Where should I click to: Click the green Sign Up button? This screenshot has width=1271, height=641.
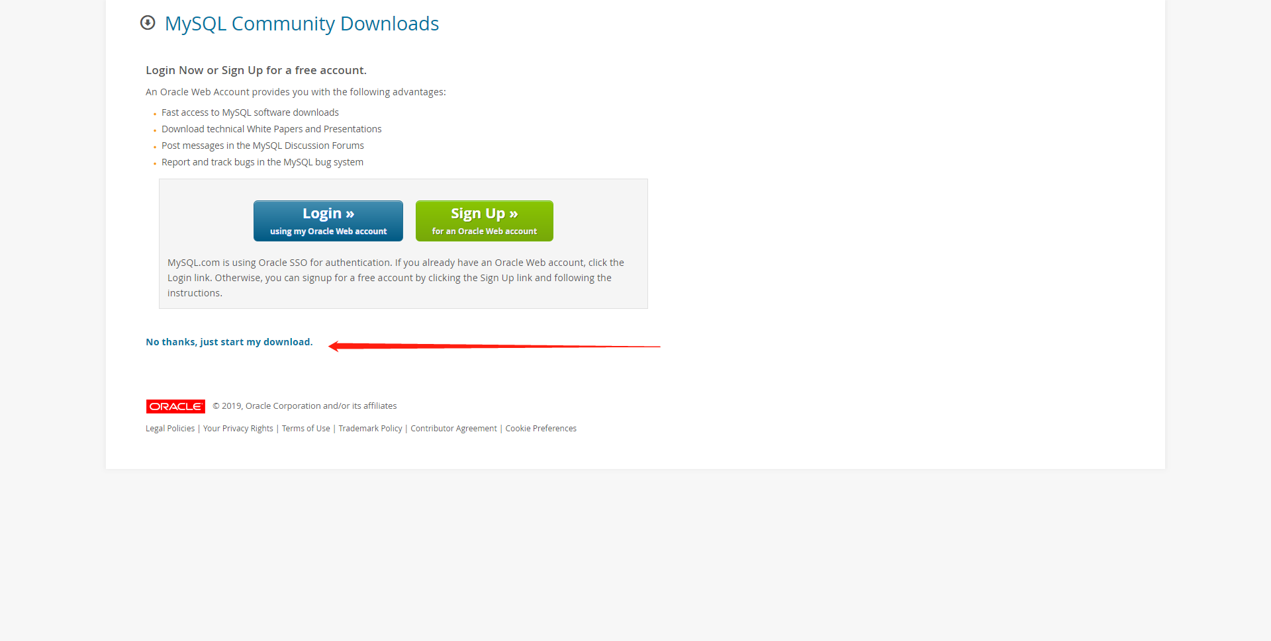click(x=485, y=221)
